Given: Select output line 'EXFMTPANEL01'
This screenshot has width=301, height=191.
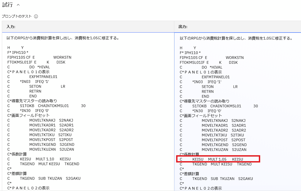Looking at the screenshot, I should pyautogui.click(x=205, y=77).
